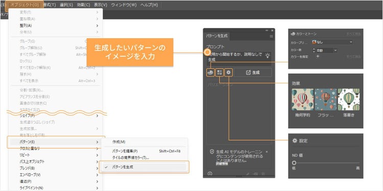Click the 設定 header gear icon
The width and height of the screenshot is (383, 191).
[295, 141]
